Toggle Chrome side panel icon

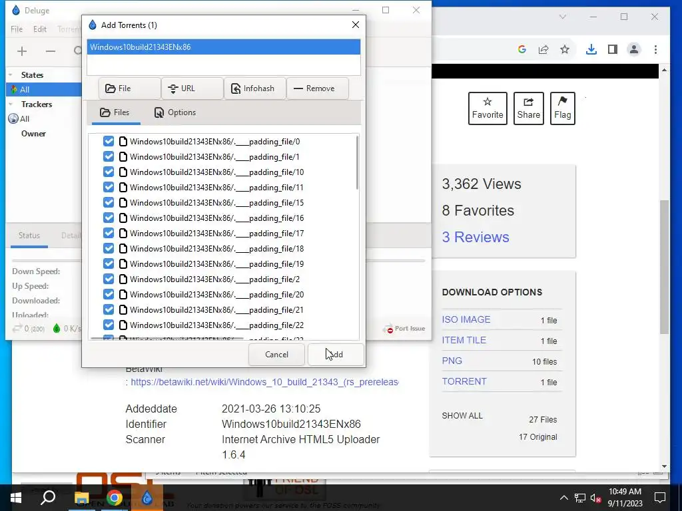(613, 49)
